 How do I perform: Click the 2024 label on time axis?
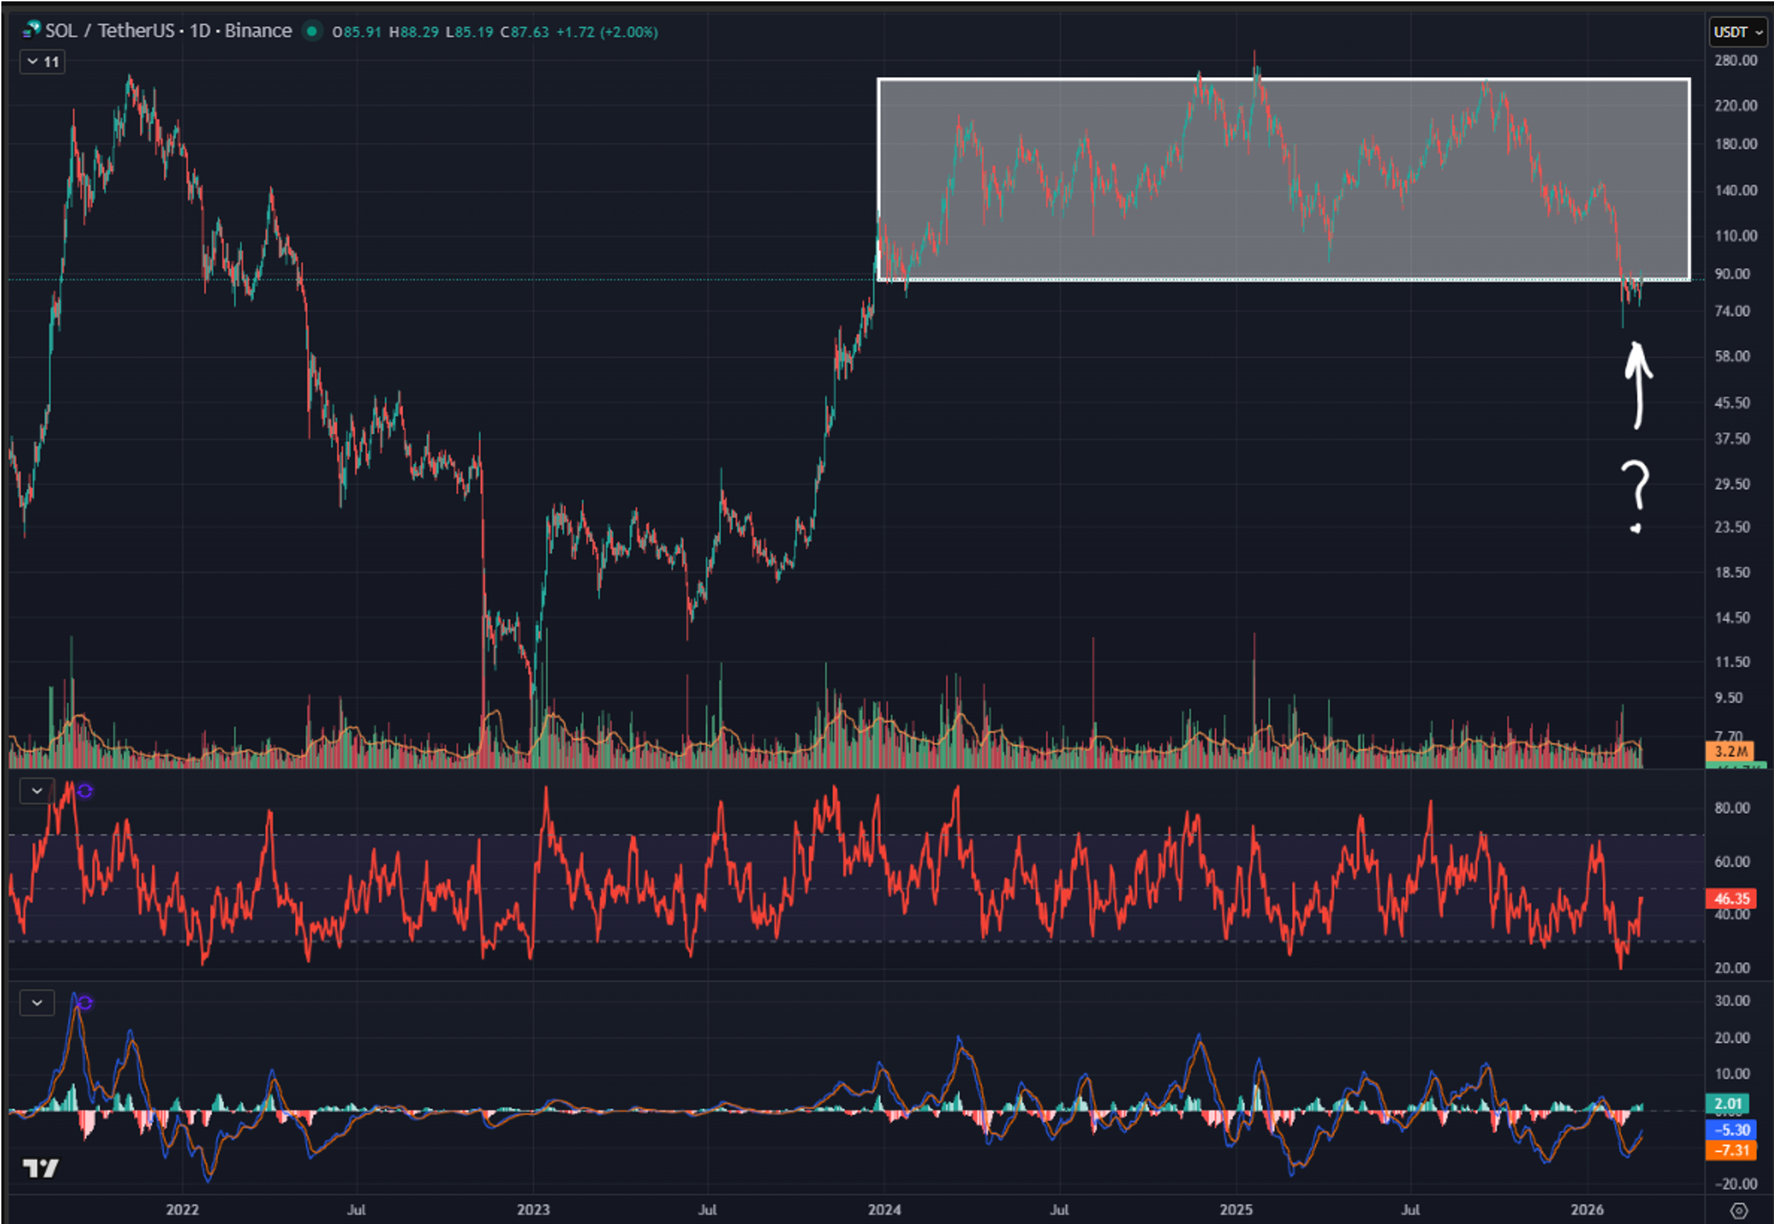(x=883, y=1209)
